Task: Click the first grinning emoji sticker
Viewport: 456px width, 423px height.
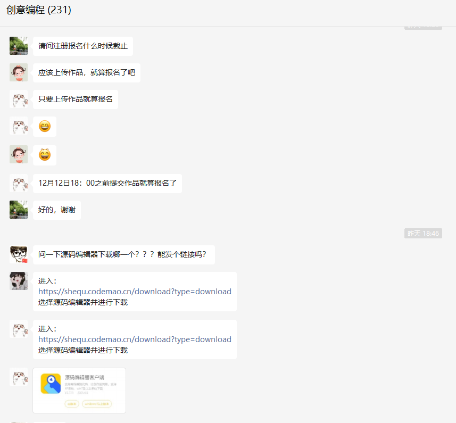Action: coord(45,126)
